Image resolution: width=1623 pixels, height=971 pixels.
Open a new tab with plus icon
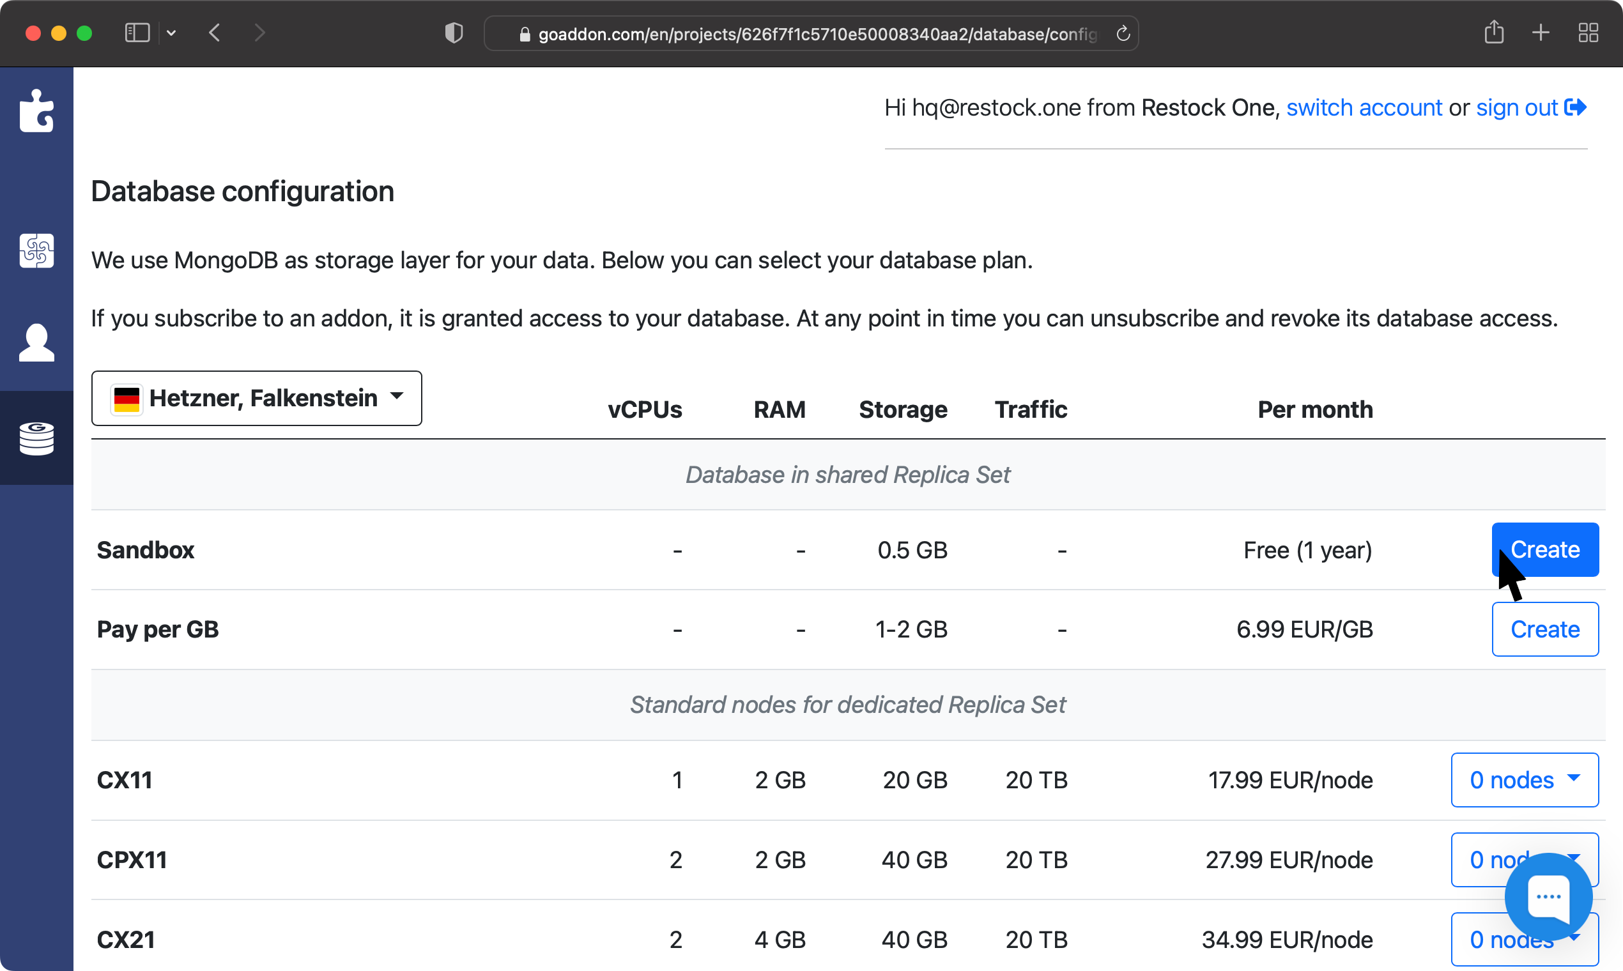(1541, 33)
